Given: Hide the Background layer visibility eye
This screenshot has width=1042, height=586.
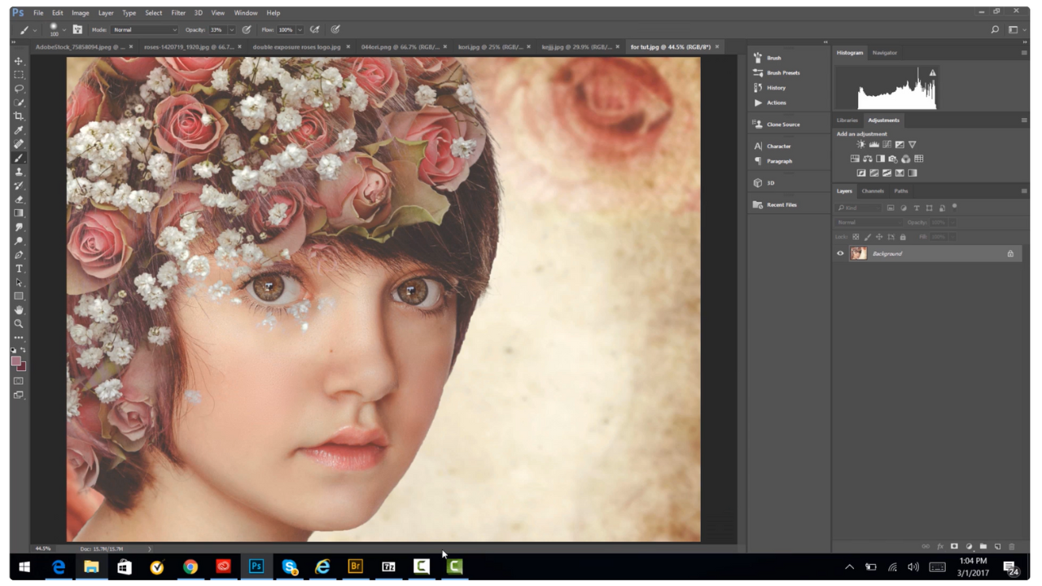Looking at the screenshot, I should click(840, 254).
